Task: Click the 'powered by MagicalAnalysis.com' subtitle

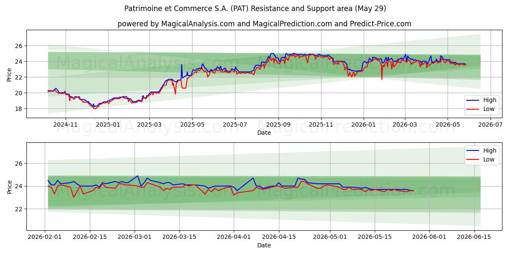Action: pos(264,24)
